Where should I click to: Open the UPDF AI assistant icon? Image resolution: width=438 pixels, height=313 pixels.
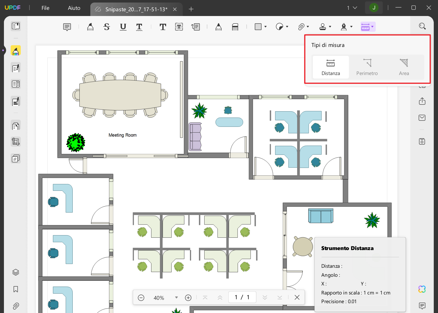click(422, 289)
